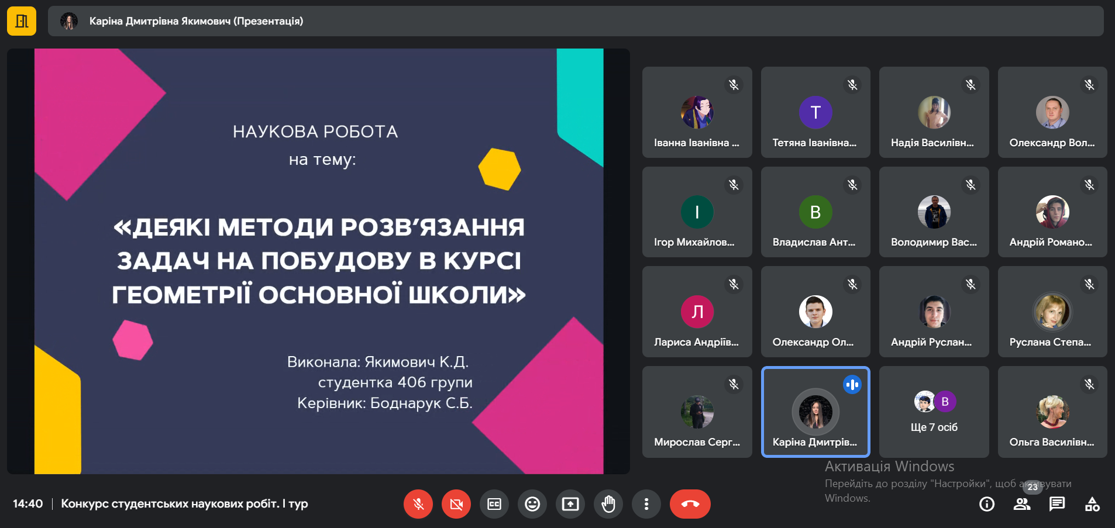Image resolution: width=1115 pixels, height=528 pixels.
Task: Click Мирослав Серг... avatar
Action: [x=697, y=412]
